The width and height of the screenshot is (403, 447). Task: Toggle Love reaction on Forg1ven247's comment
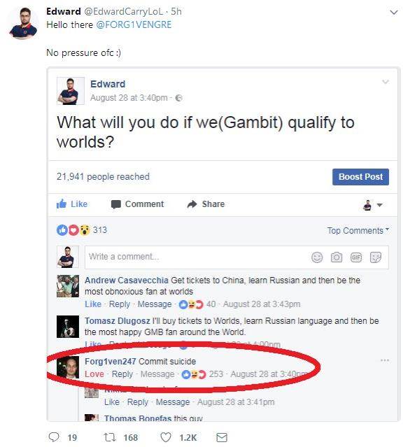pyautogui.click(x=94, y=374)
